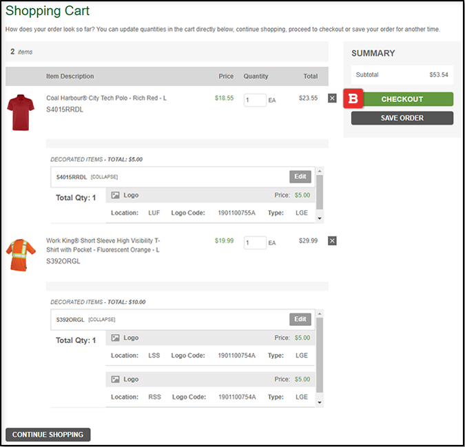Remove the Work King T-shirt from cart
Viewport: 465px width, 447px height.
coord(332,240)
